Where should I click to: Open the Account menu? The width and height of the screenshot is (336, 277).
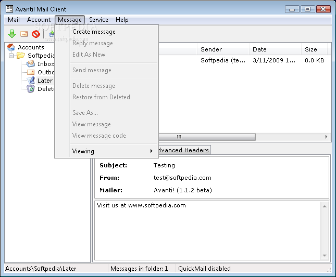(39, 20)
